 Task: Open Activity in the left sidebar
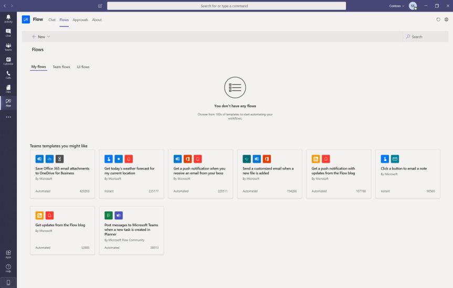click(x=8, y=19)
